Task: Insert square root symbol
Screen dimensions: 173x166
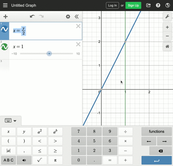Action: click(x=40, y=160)
